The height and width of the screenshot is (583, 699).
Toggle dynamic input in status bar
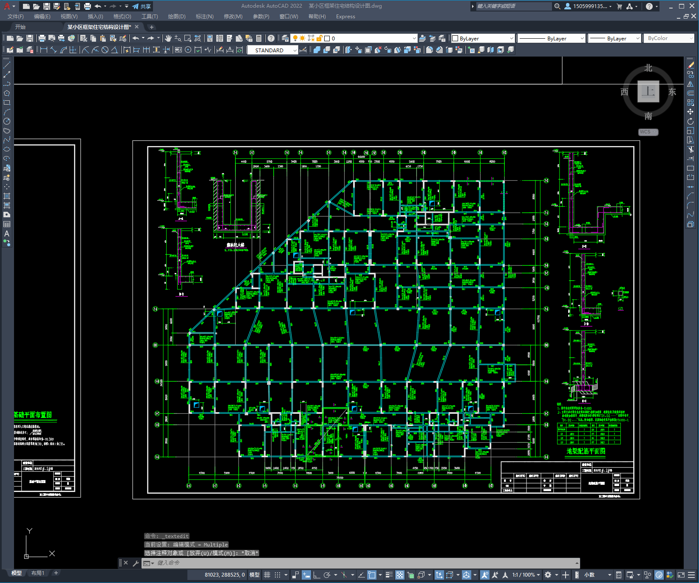pyautogui.click(x=306, y=575)
